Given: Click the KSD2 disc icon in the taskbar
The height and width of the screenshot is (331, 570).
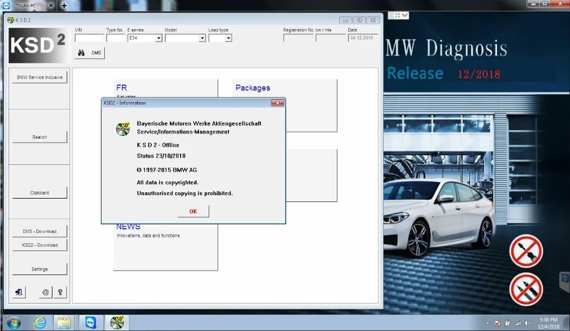Looking at the screenshot, I should (x=117, y=322).
